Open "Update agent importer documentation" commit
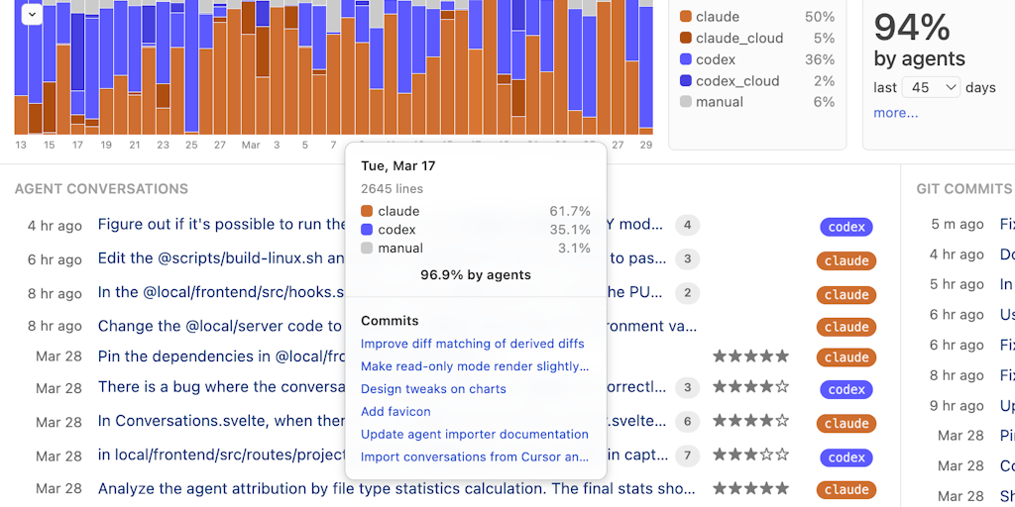This screenshot has height=507, width=1015. point(474,434)
